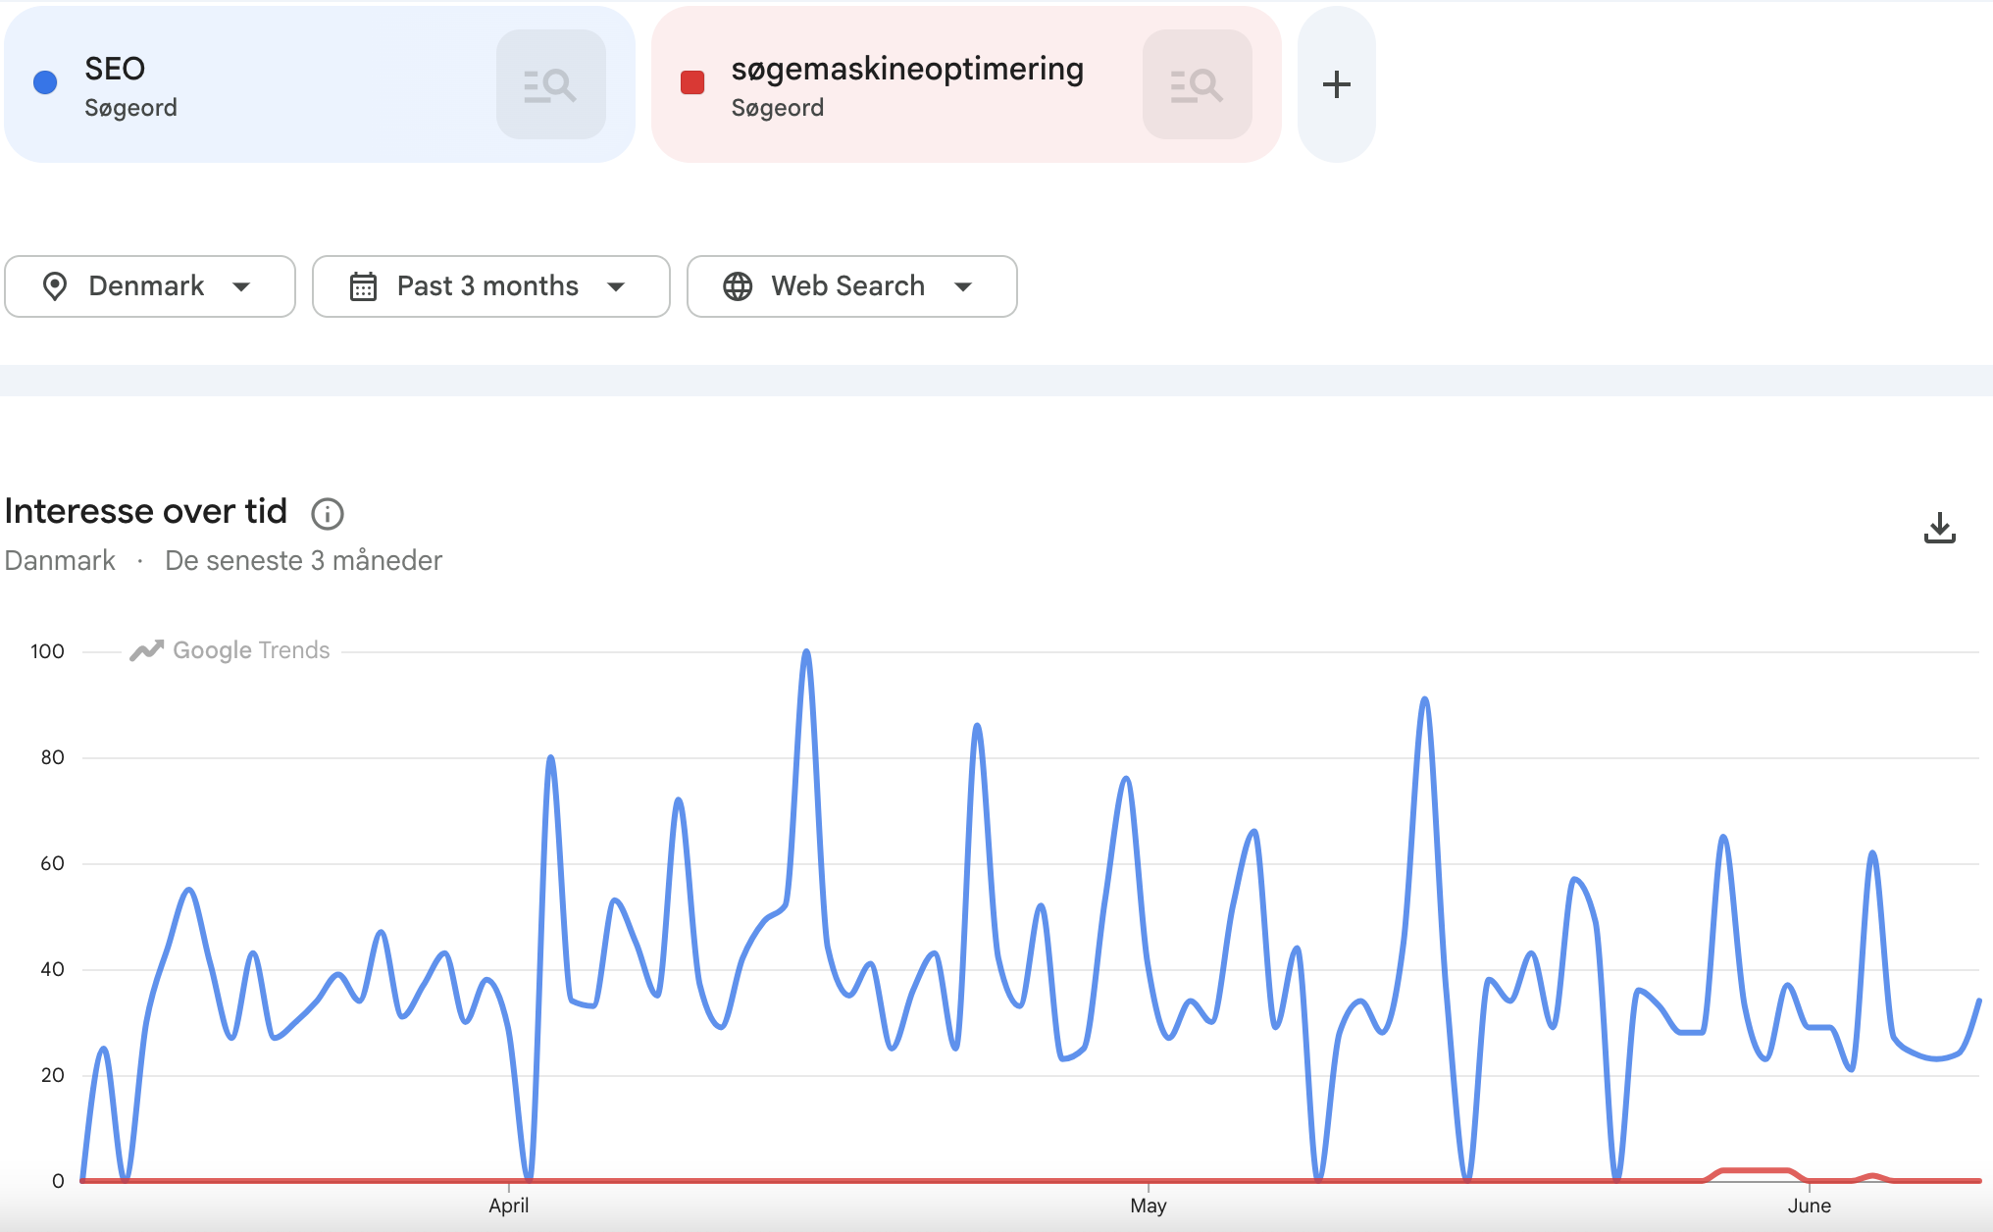Click the globe icon in search type filter
The width and height of the screenshot is (1993, 1232).
pyautogui.click(x=738, y=286)
